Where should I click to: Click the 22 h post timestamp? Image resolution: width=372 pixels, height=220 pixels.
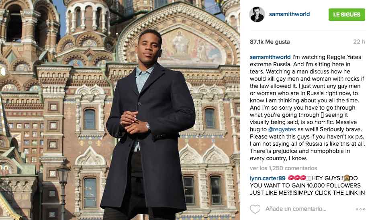coord(359,42)
